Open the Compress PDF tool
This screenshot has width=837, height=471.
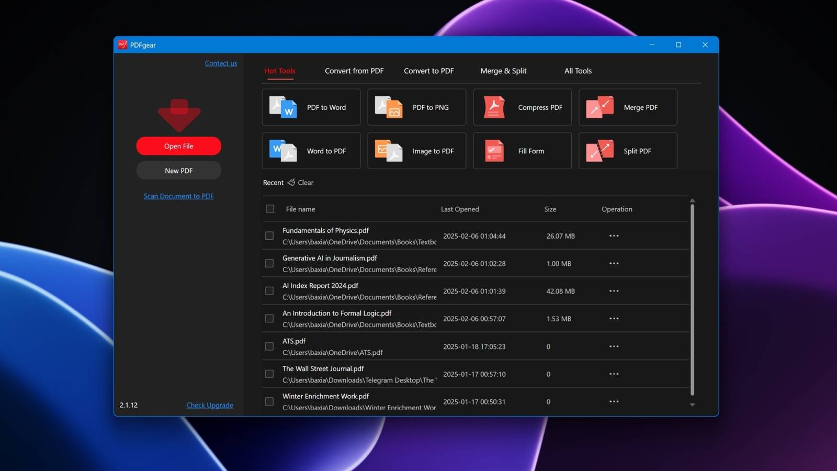(522, 107)
